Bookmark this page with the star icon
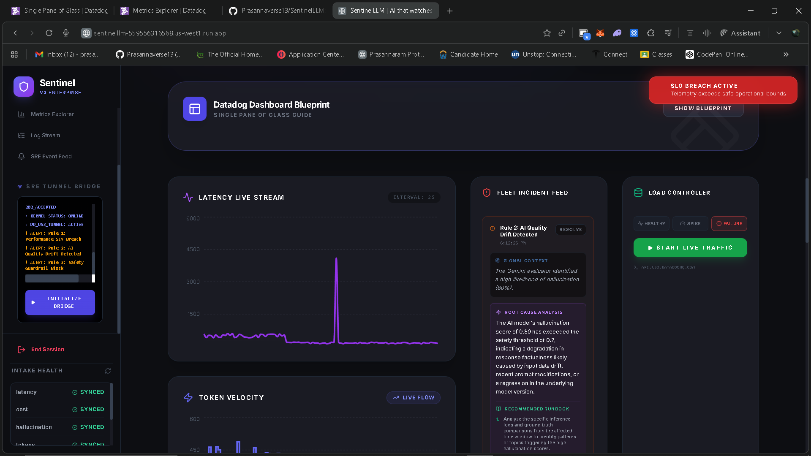 coord(547,33)
